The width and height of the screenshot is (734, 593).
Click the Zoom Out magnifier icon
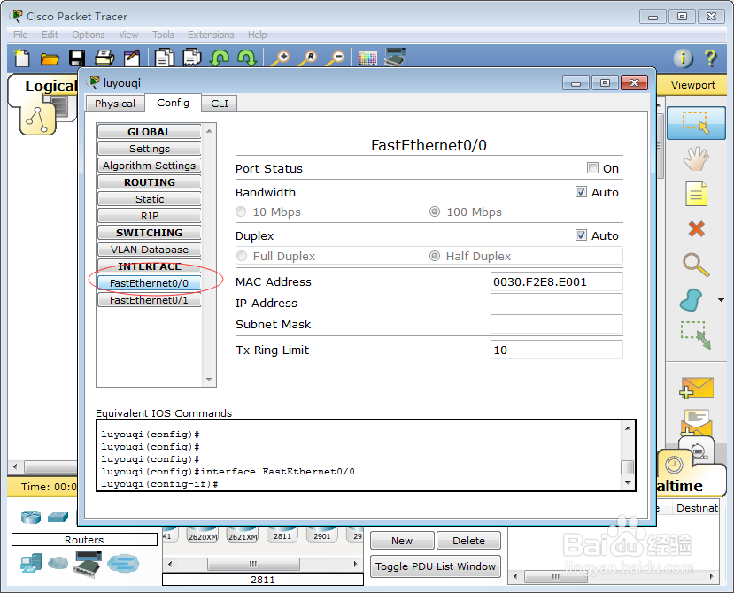tap(336, 58)
